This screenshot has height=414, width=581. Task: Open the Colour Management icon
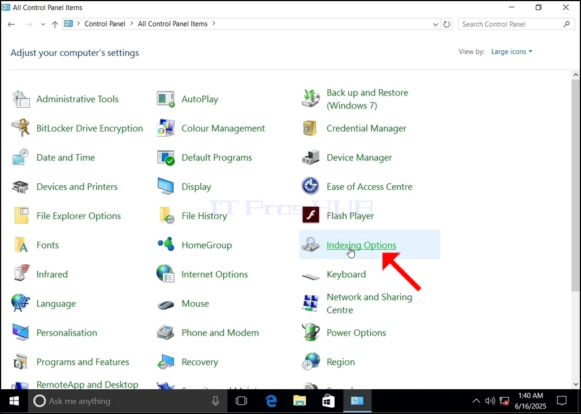[x=166, y=128]
